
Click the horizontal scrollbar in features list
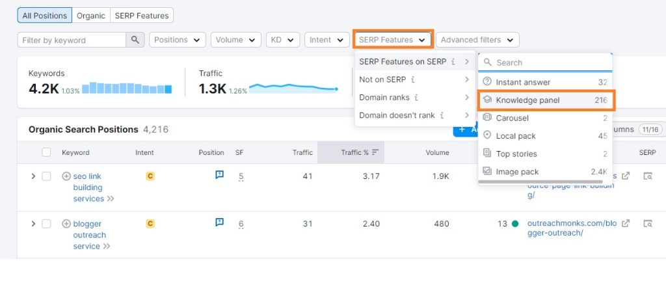[540, 182]
